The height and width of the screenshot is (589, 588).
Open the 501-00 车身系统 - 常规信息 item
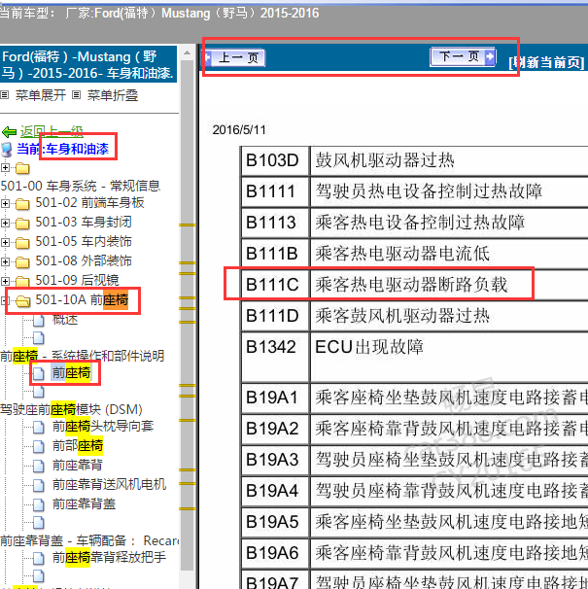click(81, 186)
